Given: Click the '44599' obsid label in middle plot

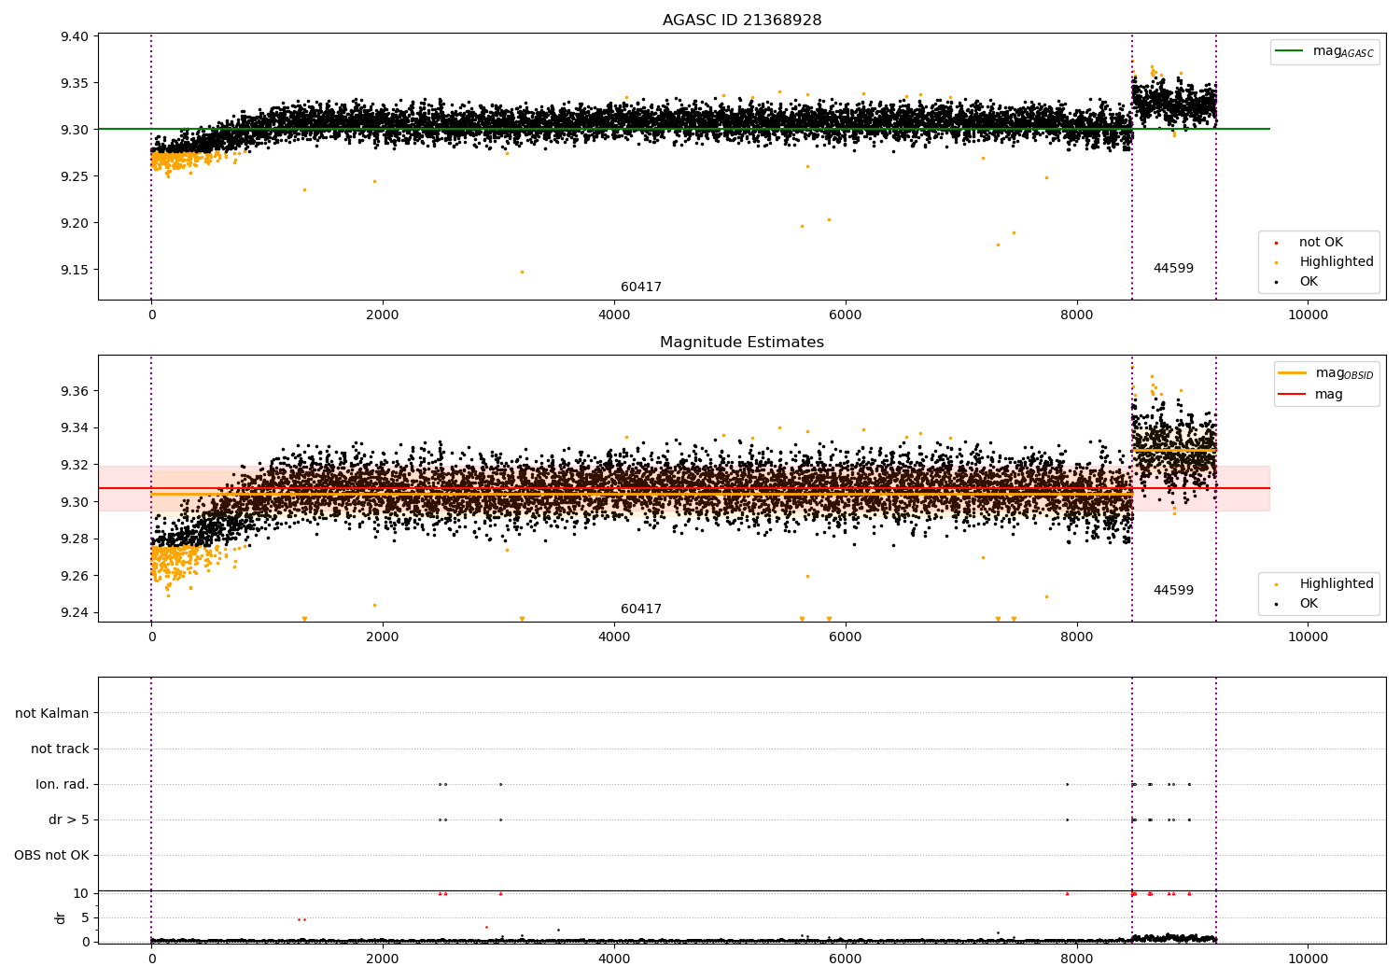Looking at the screenshot, I should point(1173,591).
